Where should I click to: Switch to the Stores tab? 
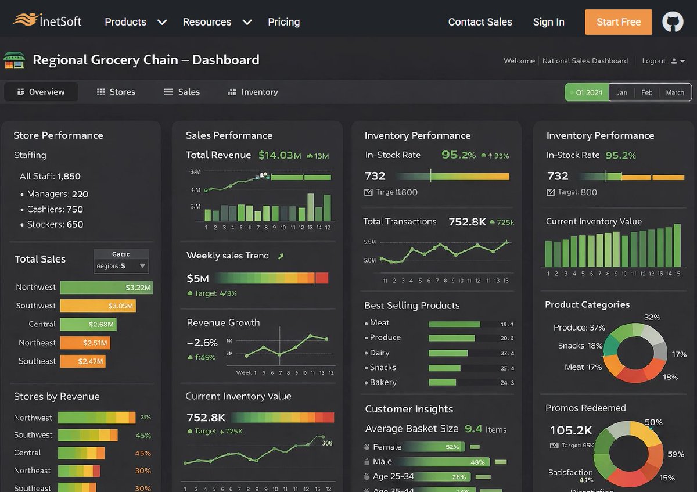tap(116, 92)
